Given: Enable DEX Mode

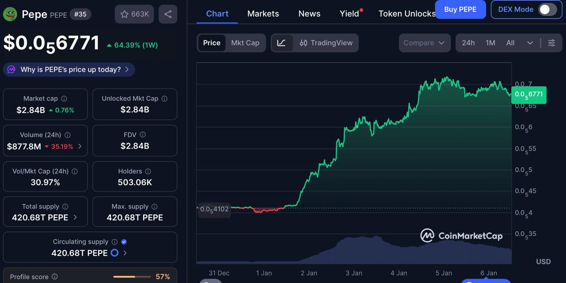Looking at the screenshot, I should [547, 9].
